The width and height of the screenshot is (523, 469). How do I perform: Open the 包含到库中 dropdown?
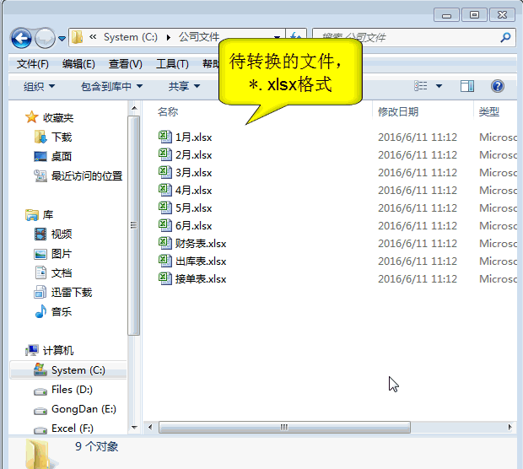111,86
